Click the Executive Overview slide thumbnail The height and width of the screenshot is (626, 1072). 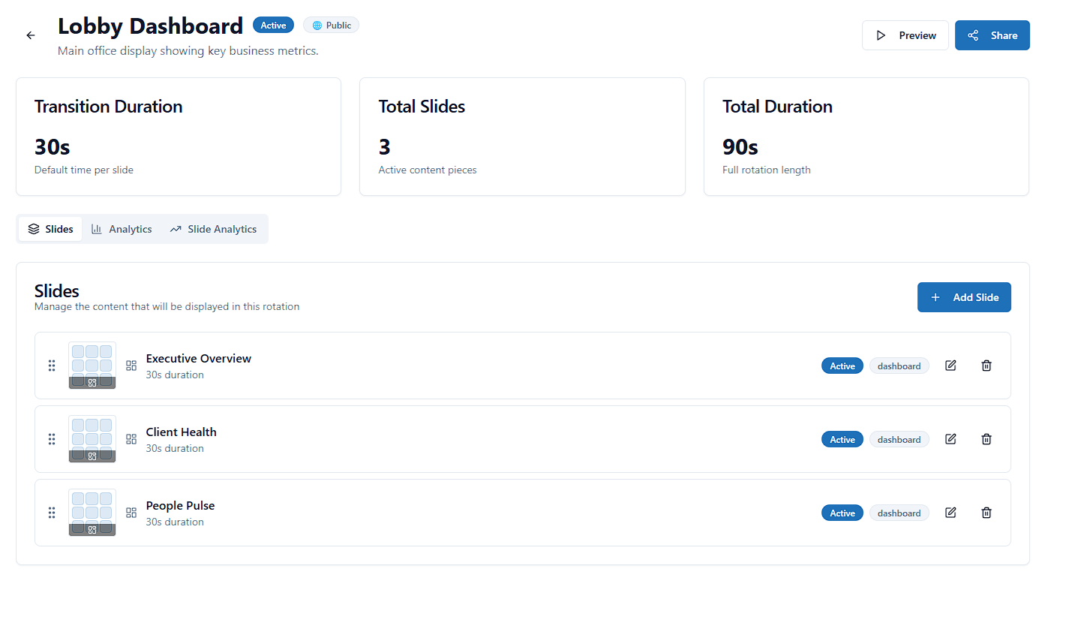tap(92, 366)
